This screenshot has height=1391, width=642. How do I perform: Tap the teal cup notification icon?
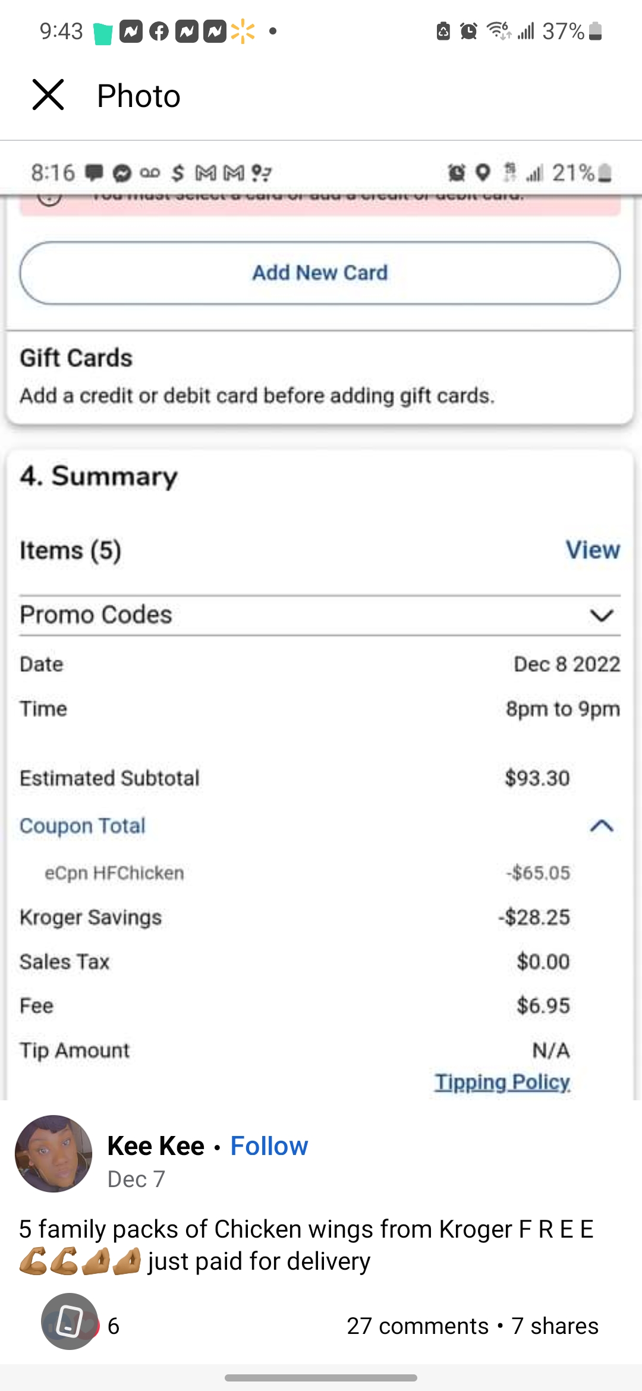coord(103,33)
